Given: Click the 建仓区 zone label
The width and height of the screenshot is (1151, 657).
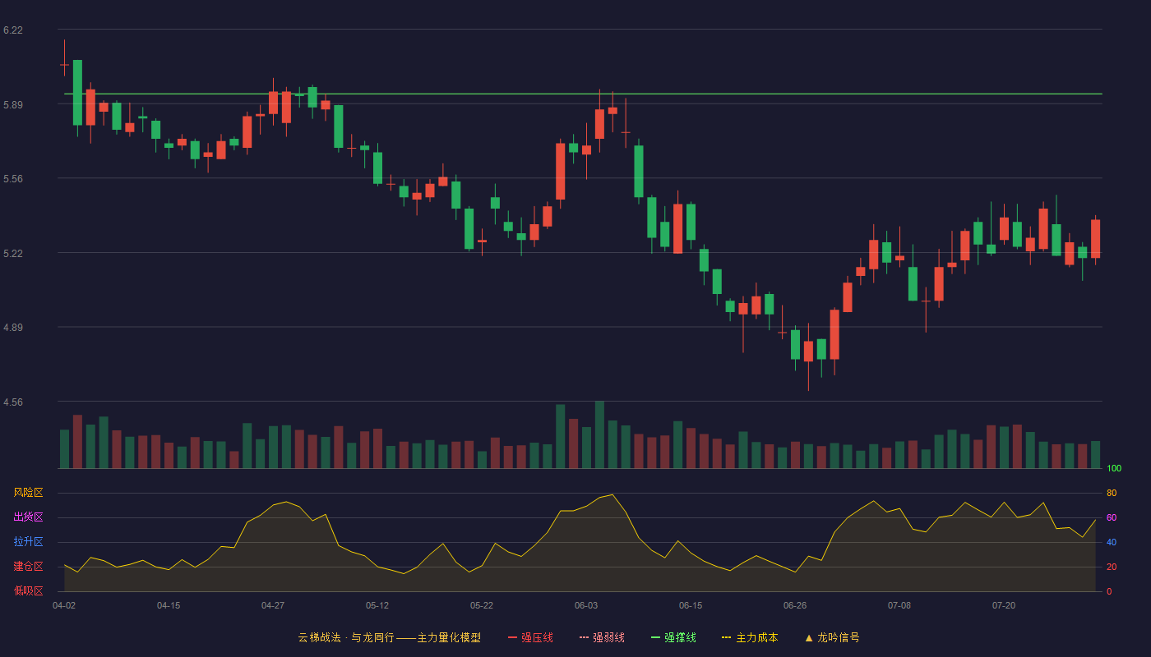Looking at the screenshot, I should [28, 567].
